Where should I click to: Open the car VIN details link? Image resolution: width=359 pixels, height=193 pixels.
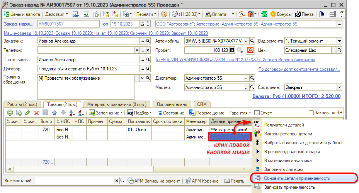235,60
